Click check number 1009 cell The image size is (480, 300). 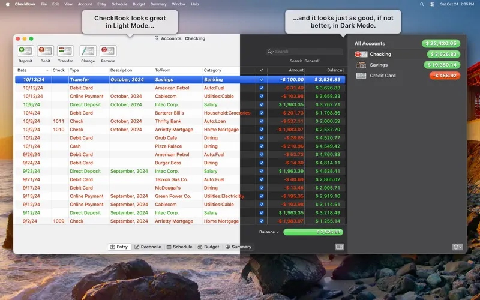(58, 221)
